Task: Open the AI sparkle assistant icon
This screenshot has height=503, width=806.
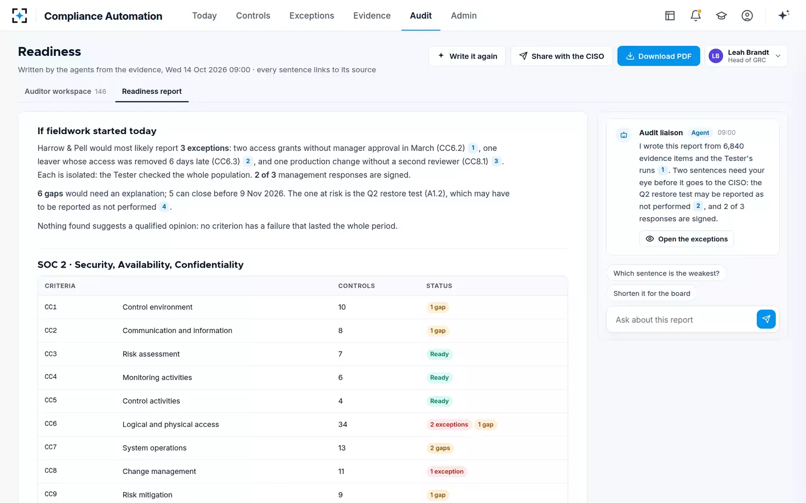Action: pos(784,15)
